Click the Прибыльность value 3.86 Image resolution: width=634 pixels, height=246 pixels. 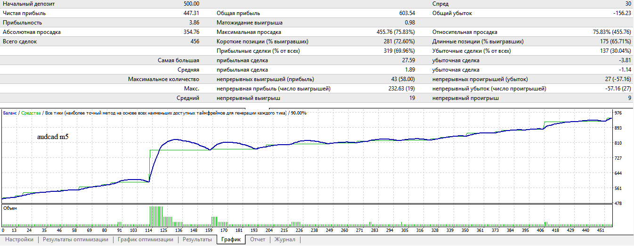[x=195, y=23]
